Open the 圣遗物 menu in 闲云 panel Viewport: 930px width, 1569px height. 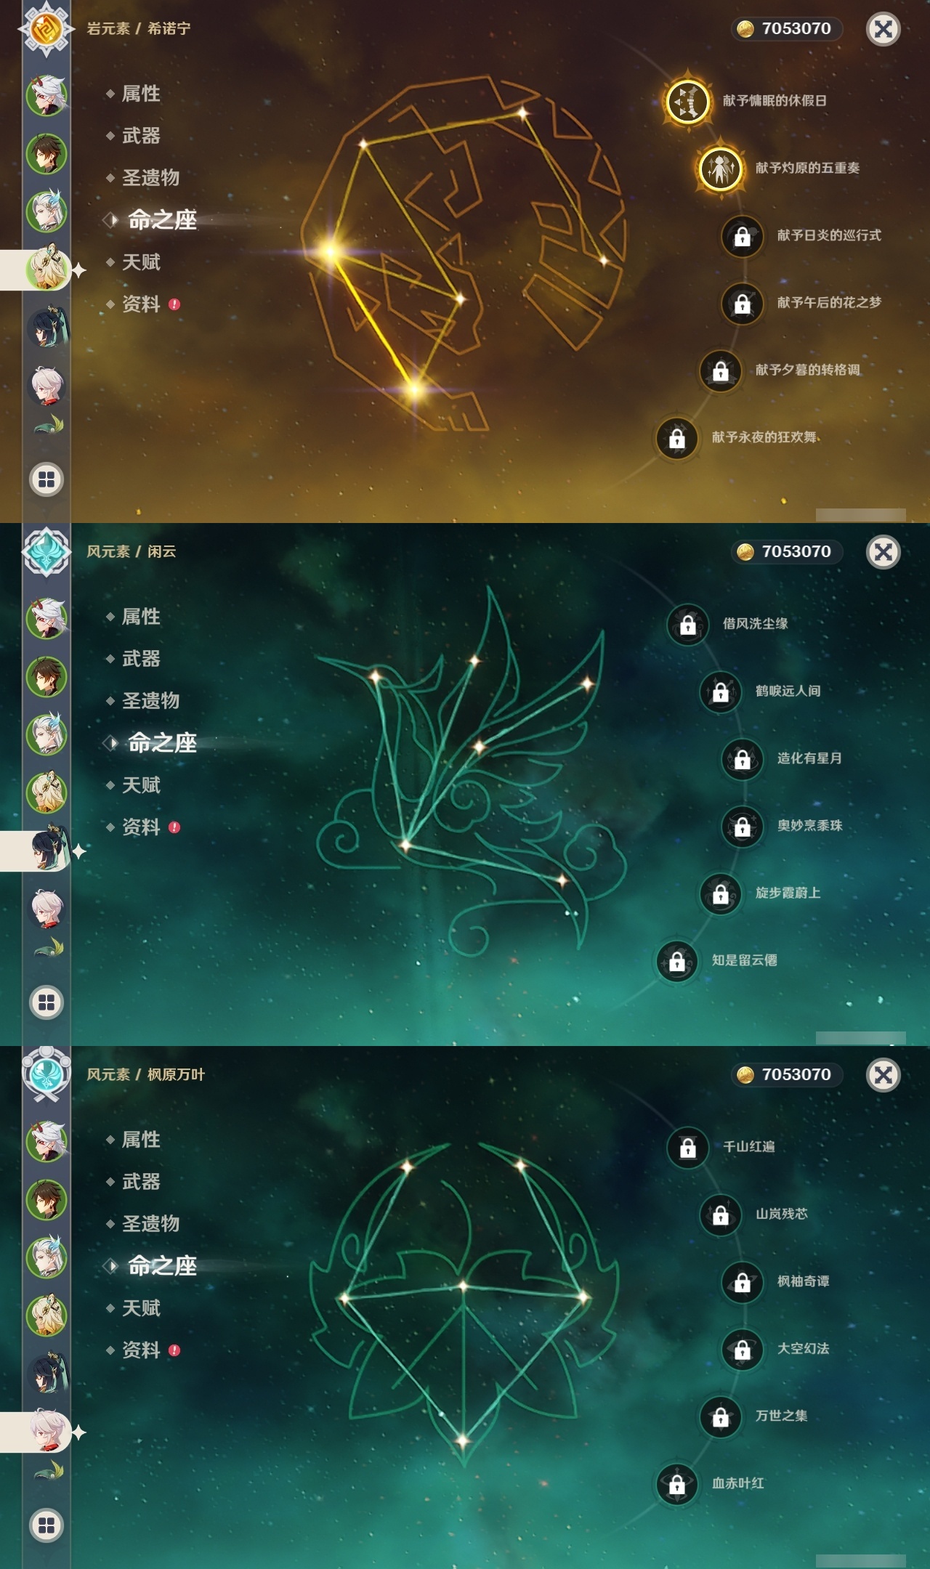pos(150,701)
